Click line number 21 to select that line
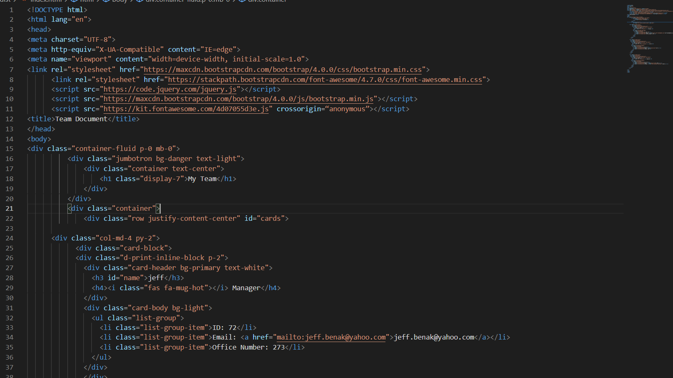This screenshot has height=378, width=673. (9, 208)
